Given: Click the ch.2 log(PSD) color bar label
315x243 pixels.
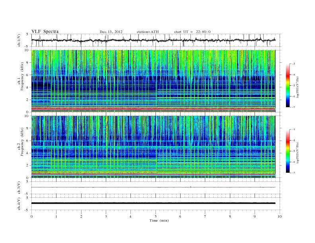Looking at the screenshot, I should tap(298, 152).
